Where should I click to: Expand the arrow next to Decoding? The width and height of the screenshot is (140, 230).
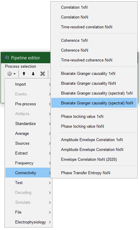click(50, 193)
